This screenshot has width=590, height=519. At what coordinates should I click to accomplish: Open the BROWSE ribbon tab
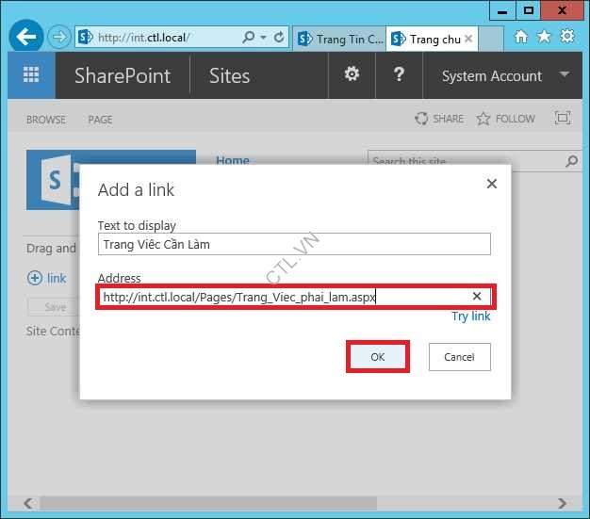pyautogui.click(x=46, y=120)
